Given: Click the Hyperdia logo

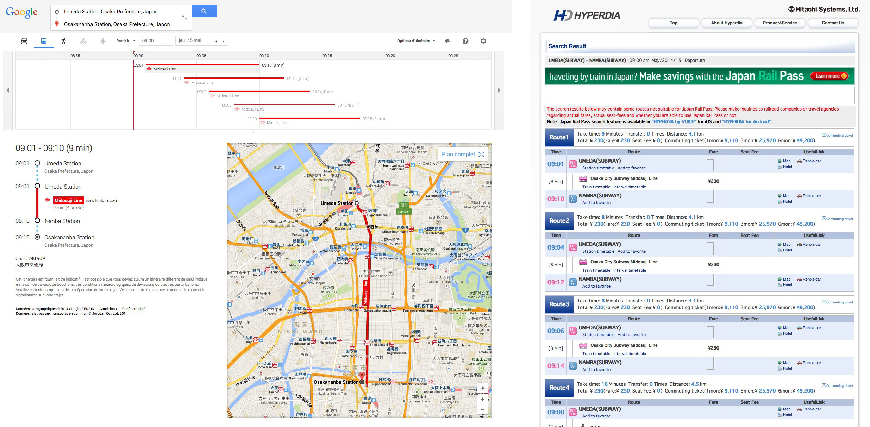Looking at the screenshot, I should 587,15.
